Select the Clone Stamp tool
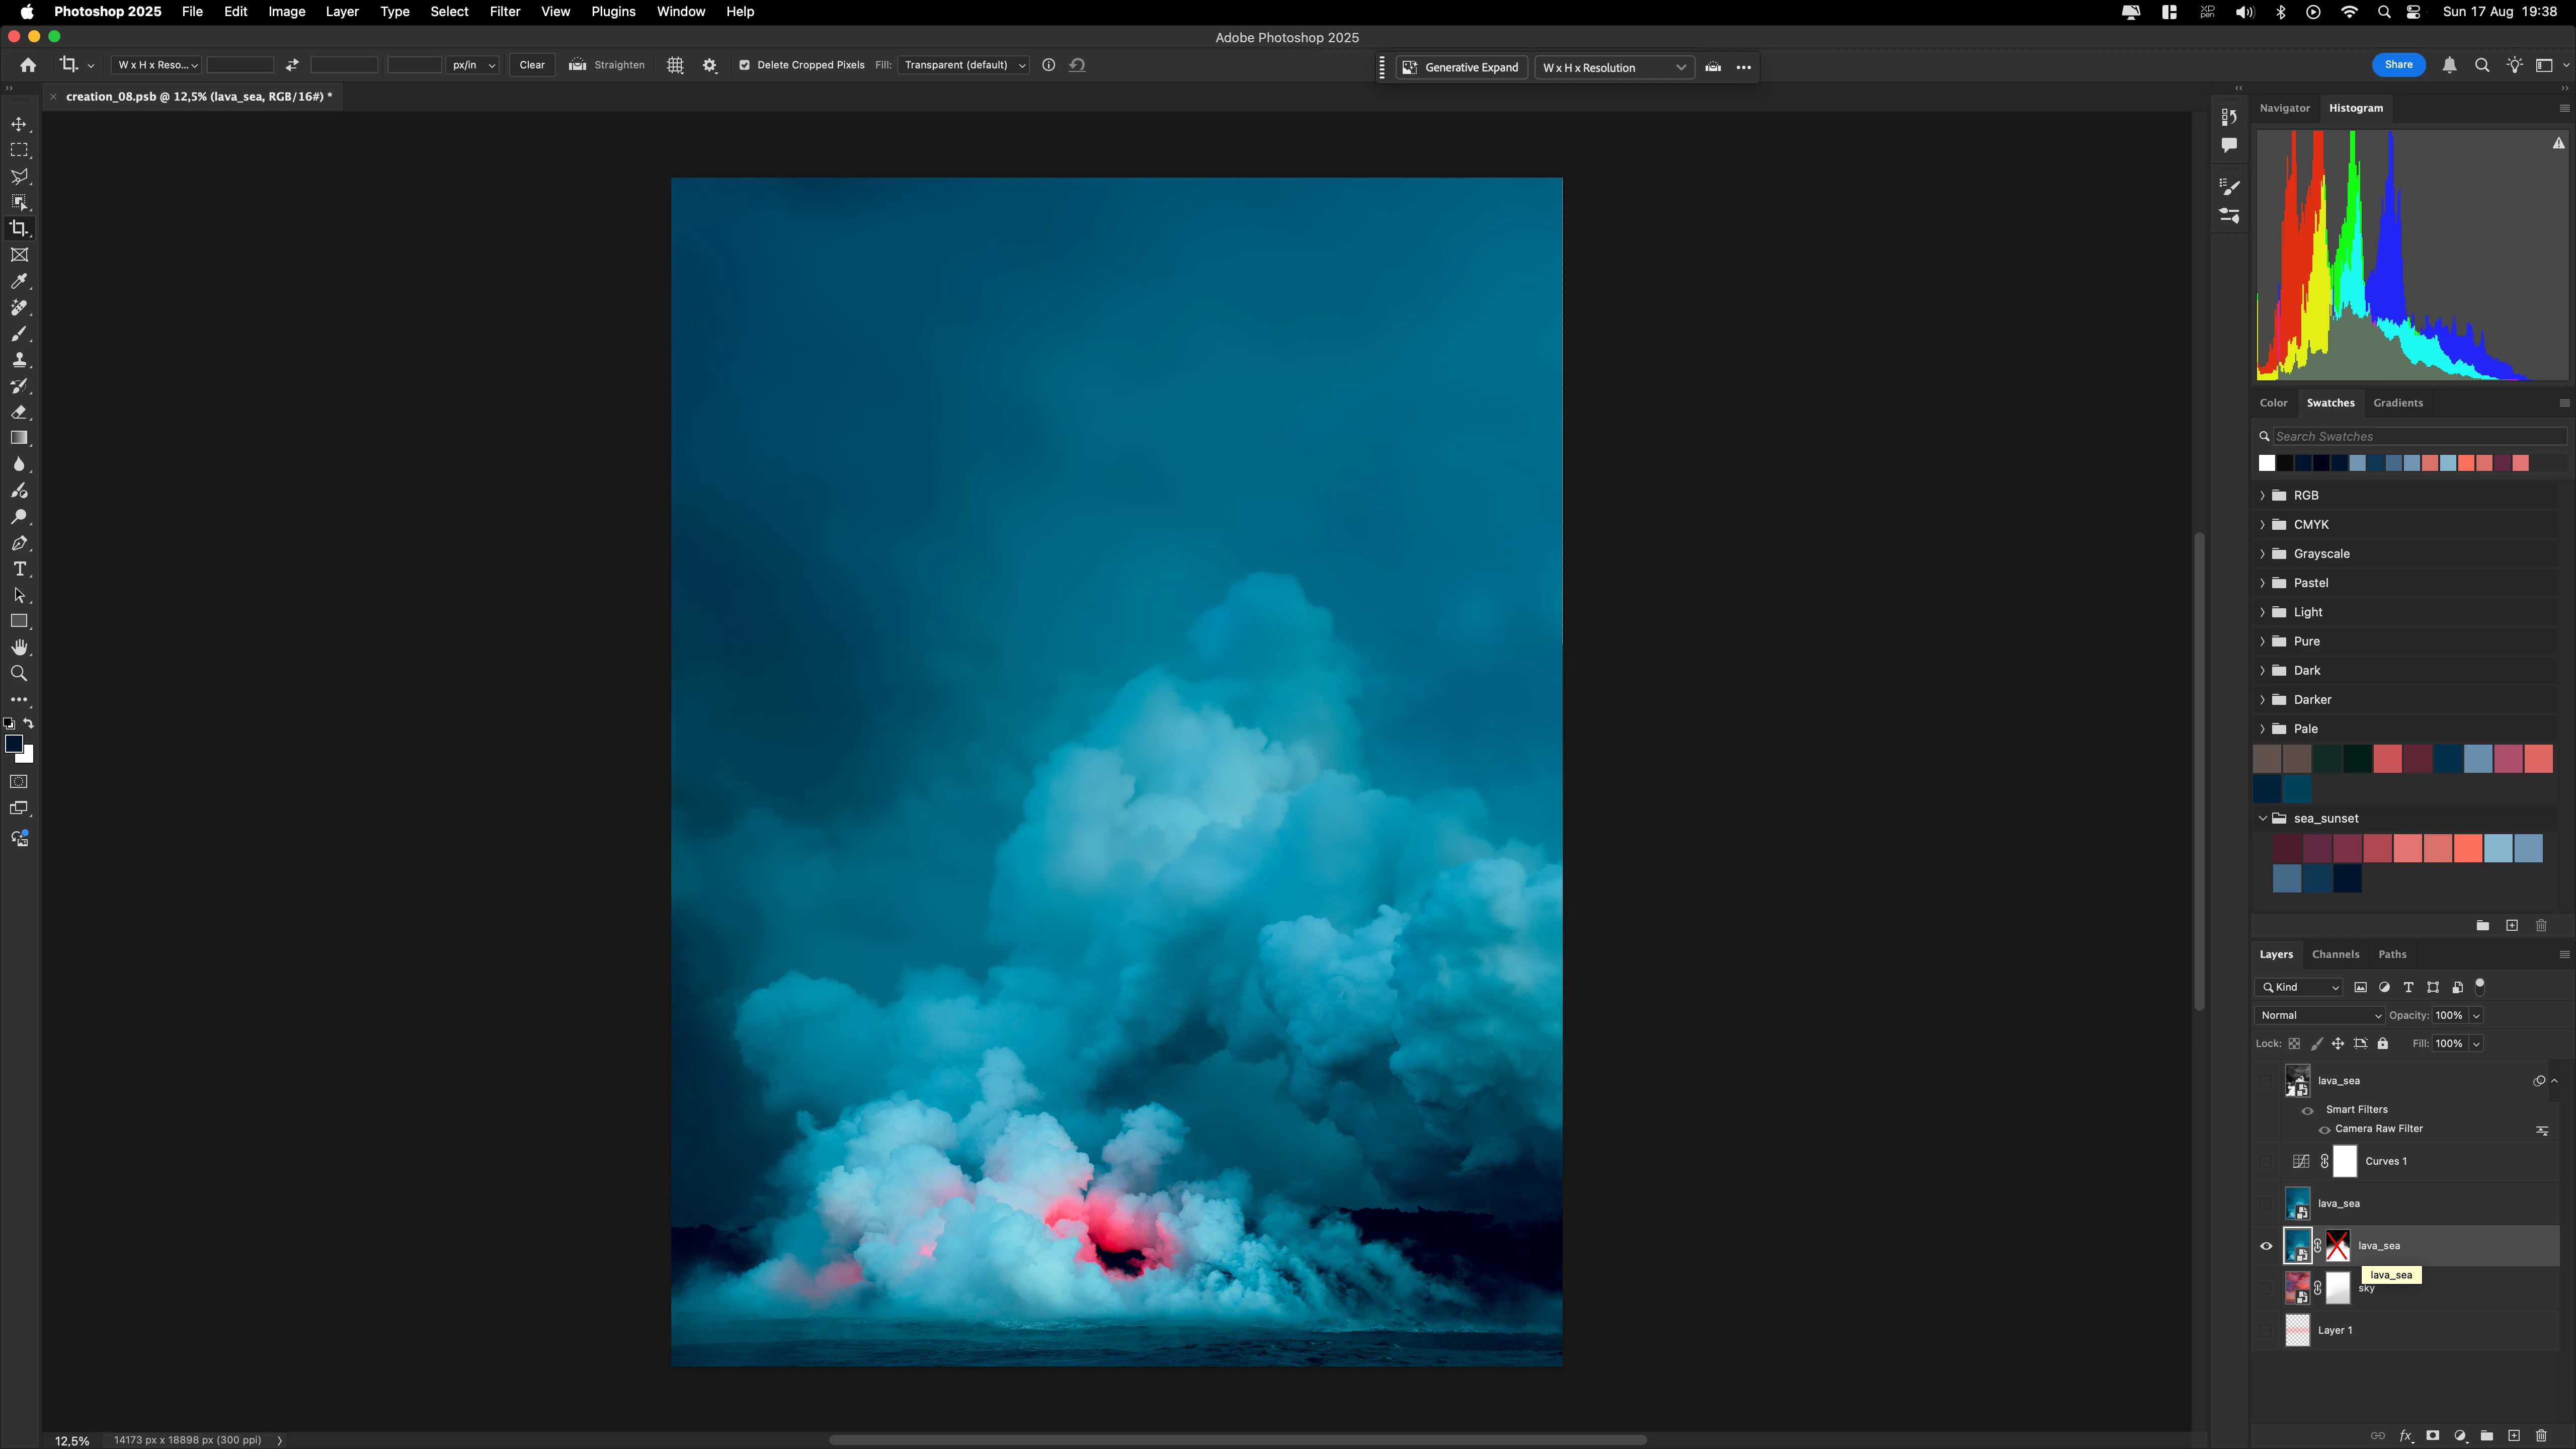This screenshot has height=1449, width=2576. [19, 360]
